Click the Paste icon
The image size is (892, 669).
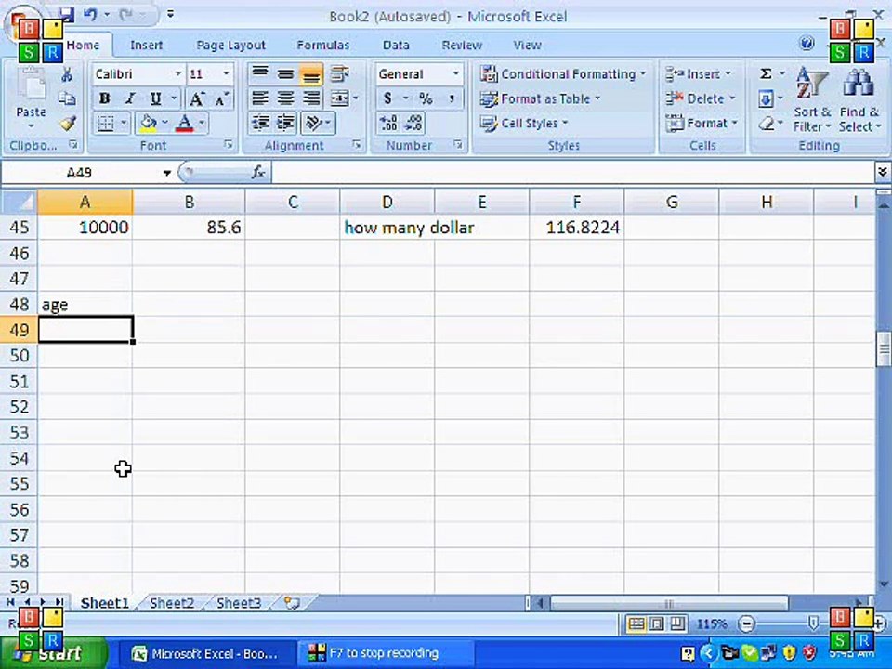[x=31, y=86]
